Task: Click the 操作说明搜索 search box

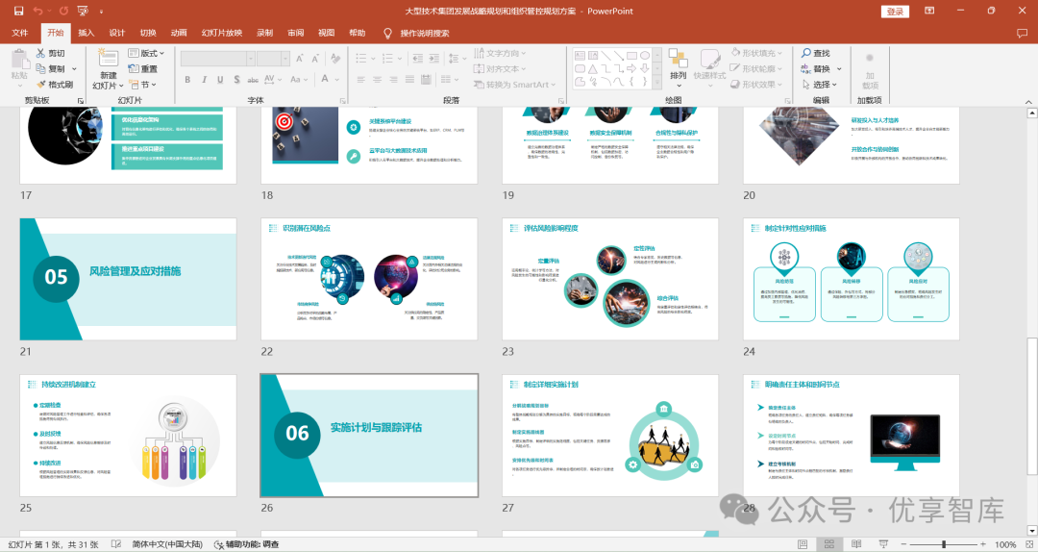Action: click(x=425, y=33)
